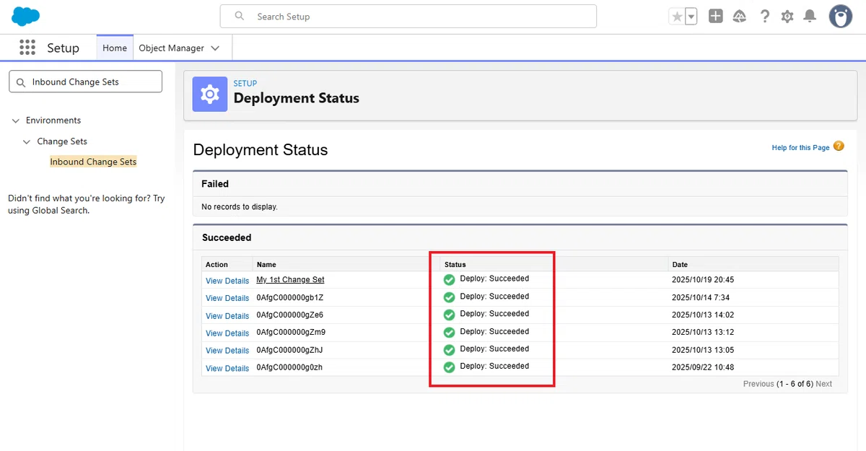Click the Salesforce cloud logo
The width and height of the screenshot is (866, 451).
tap(26, 16)
